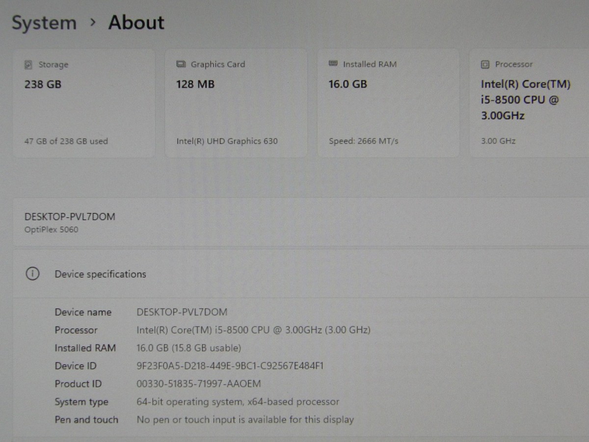Viewport: 589px width, 442px height.
Task: Click the 'OptiPlex 5060' model text
Action: 51,229
